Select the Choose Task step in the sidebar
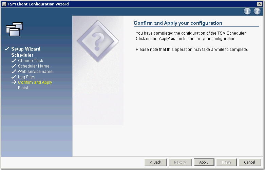This screenshot has height=170, width=265. click(31, 61)
